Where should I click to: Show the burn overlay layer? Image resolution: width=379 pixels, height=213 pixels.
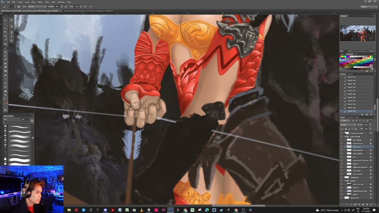point(341,140)
